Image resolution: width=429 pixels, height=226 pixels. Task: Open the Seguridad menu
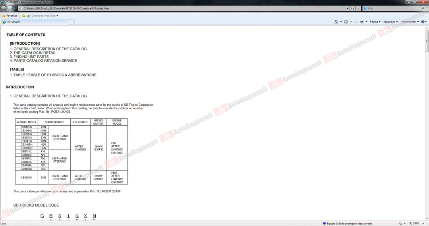tap(390, 21)
